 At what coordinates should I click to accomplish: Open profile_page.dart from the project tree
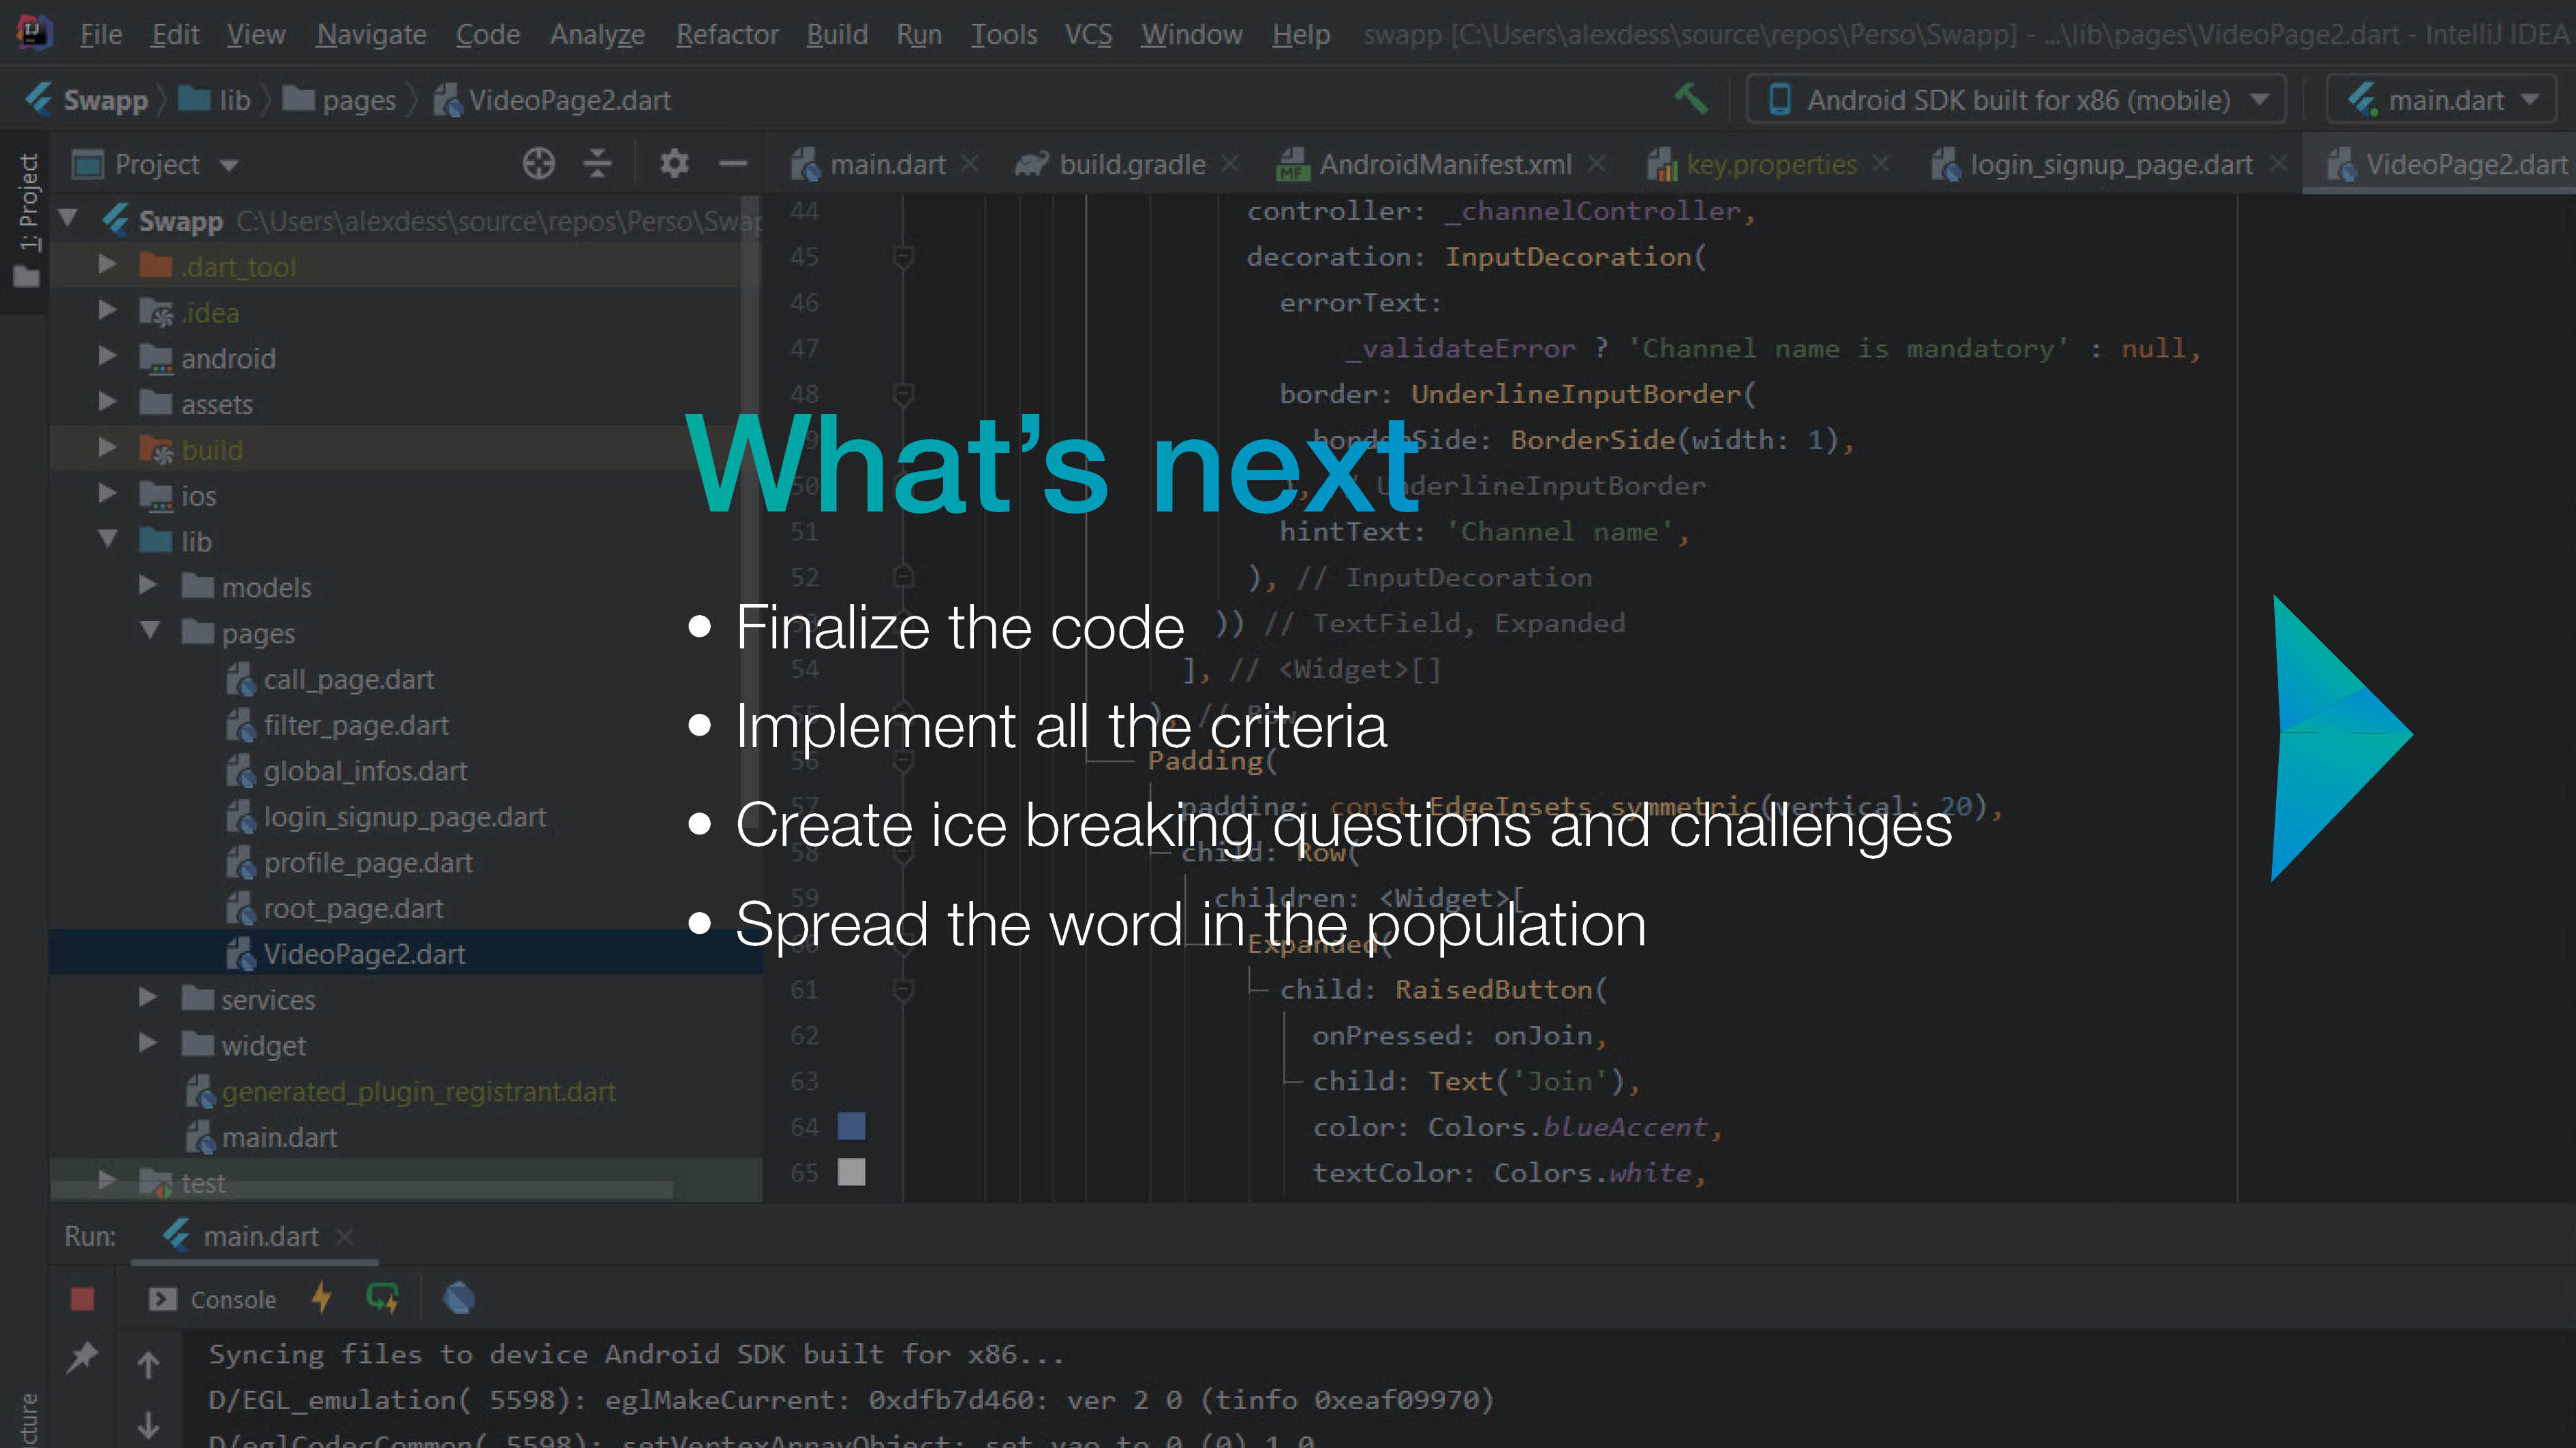pos(367,862)
